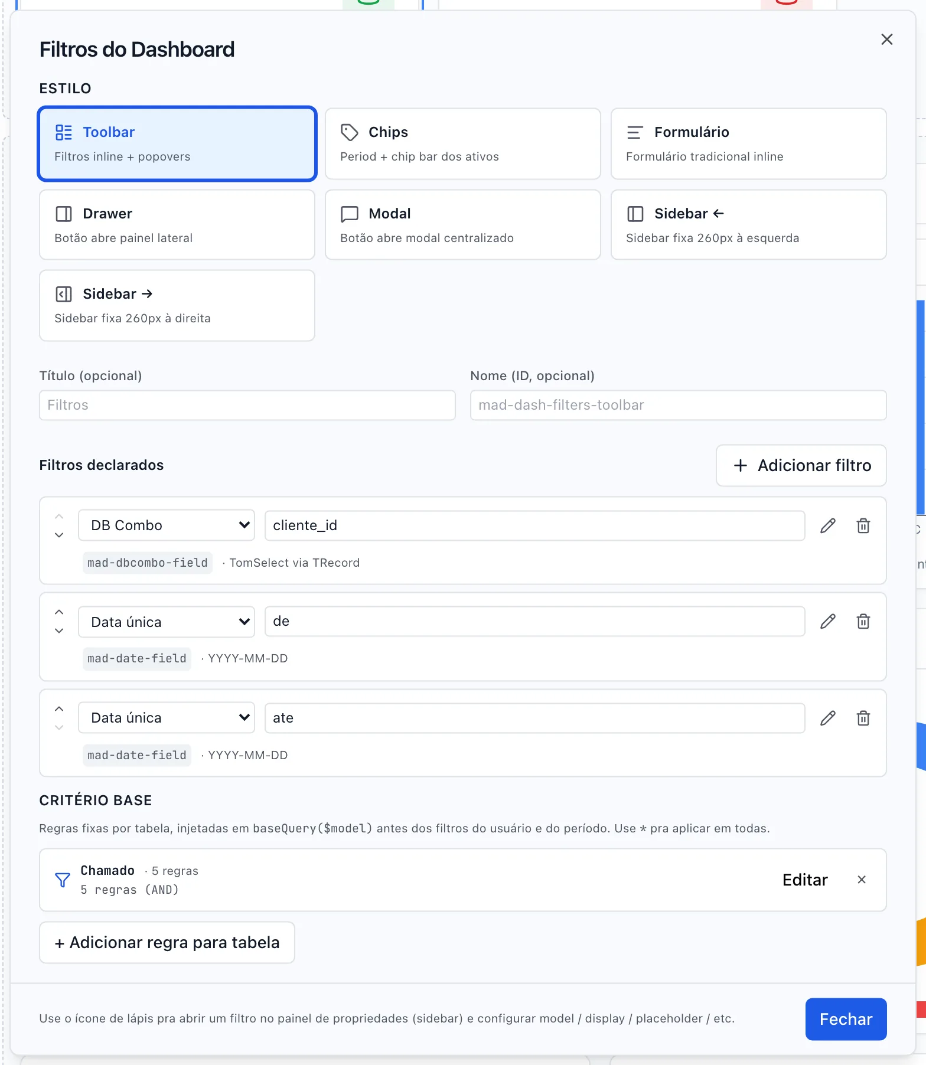Click the 'ate' filter name field
The height and width of the screenshot is (1065, 926).
(535, 718)
